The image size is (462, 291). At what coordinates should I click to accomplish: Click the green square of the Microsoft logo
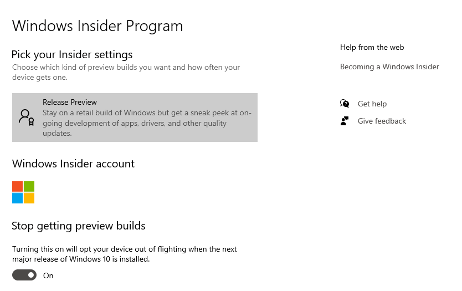click(29, 186)
